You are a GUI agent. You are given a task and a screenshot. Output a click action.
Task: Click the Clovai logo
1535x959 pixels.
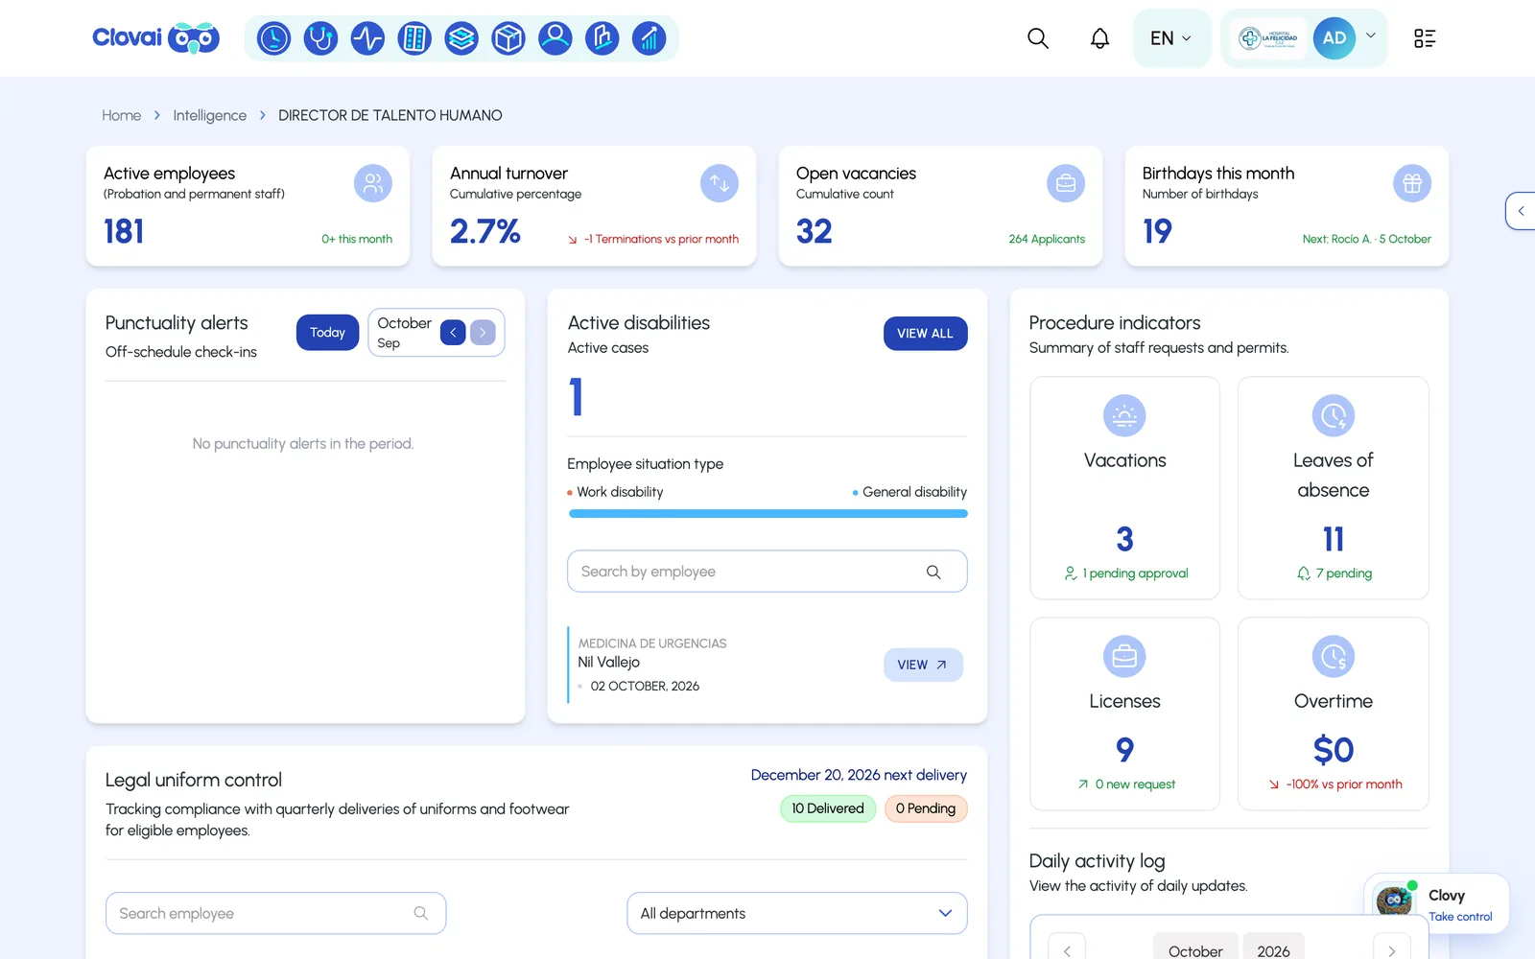pyautogui.click(x=156, y=38)
